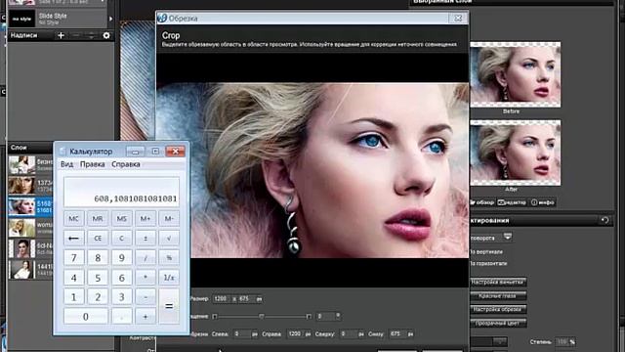
Task: Open the Вид menu in Calculator
Action: 67,164
